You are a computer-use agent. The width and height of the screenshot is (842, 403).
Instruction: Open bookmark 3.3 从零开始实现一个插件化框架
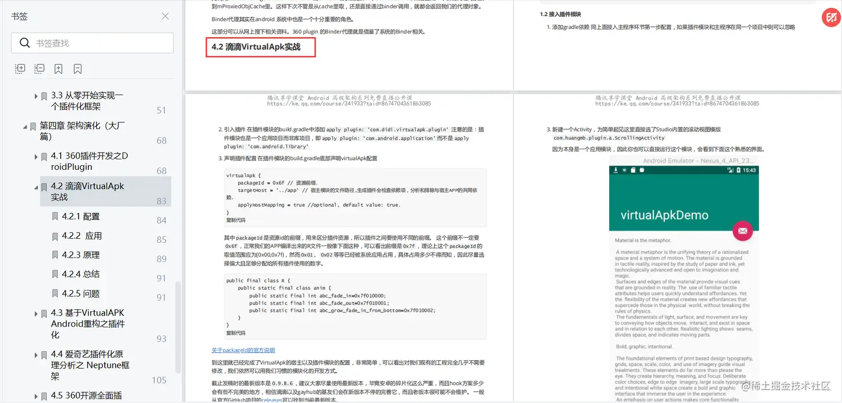[87, 101]
